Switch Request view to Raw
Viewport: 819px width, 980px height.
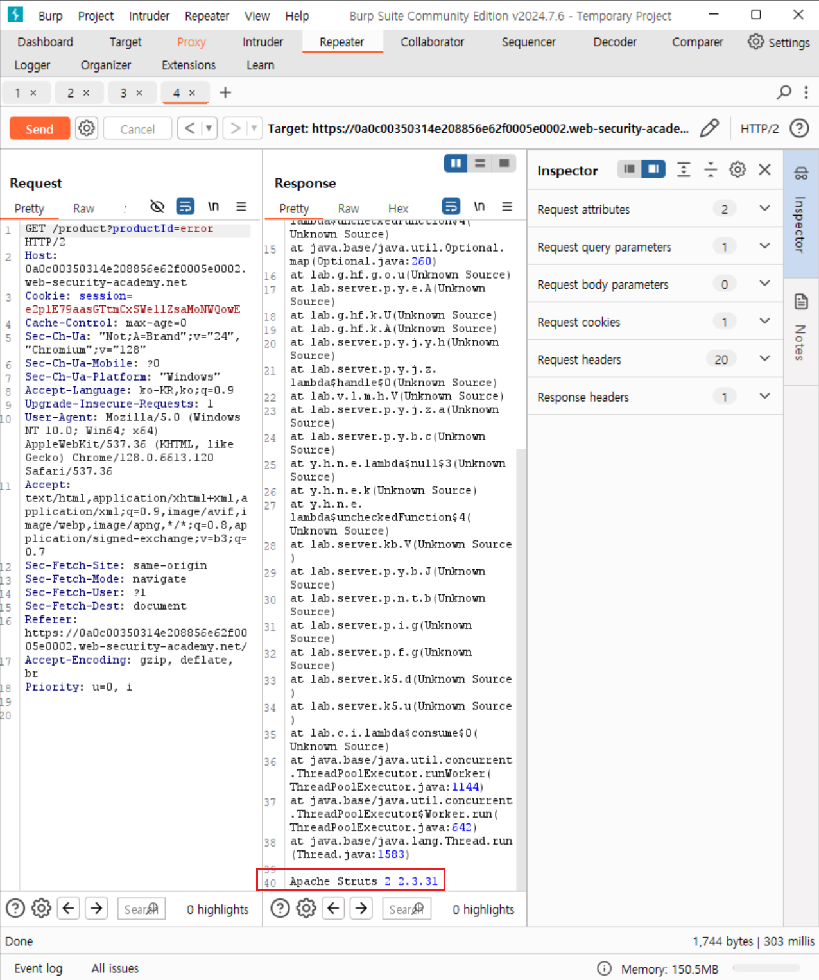point(83,209)
